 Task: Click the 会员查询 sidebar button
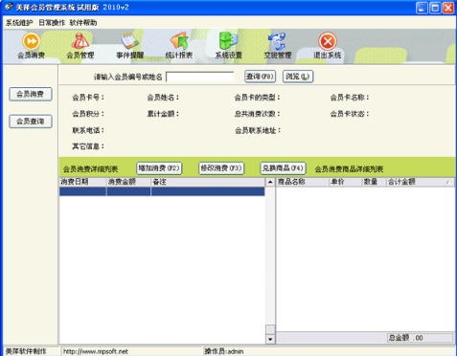31,122
